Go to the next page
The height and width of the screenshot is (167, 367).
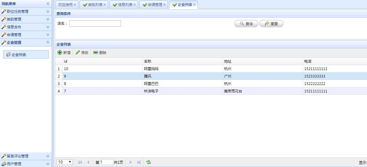[x=130, y=162]
